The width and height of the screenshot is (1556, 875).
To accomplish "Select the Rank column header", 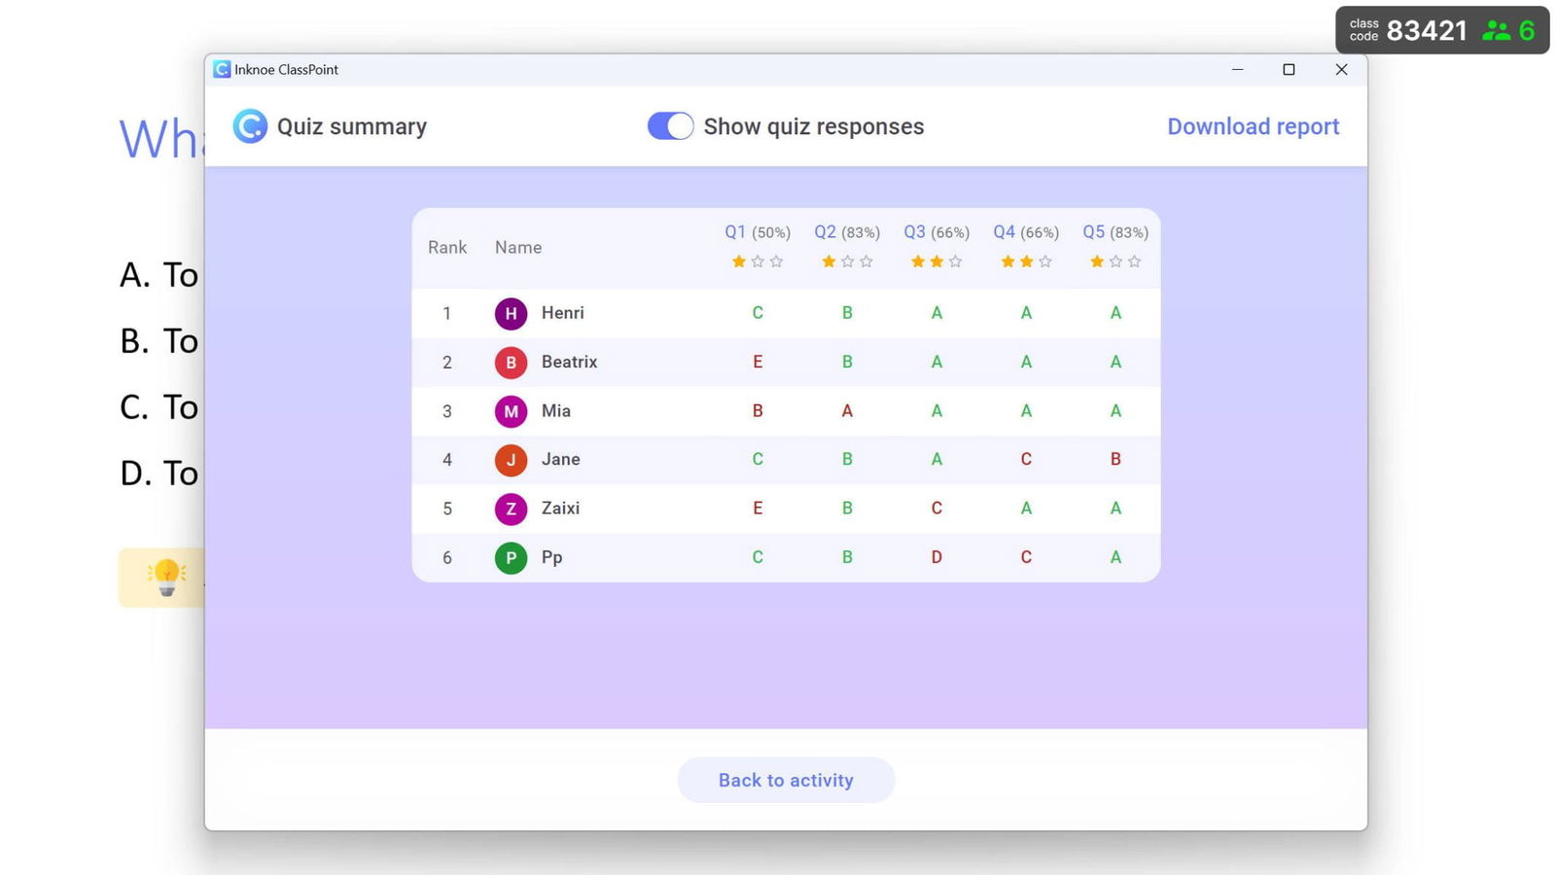I will pyautogui.click(x=446, y=248).
